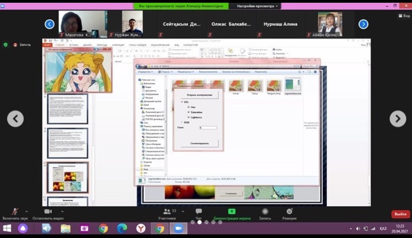The image size is (412, 238).
Task: Launch Yandex Browser from taskbar
Action: [x=141, y=228]
